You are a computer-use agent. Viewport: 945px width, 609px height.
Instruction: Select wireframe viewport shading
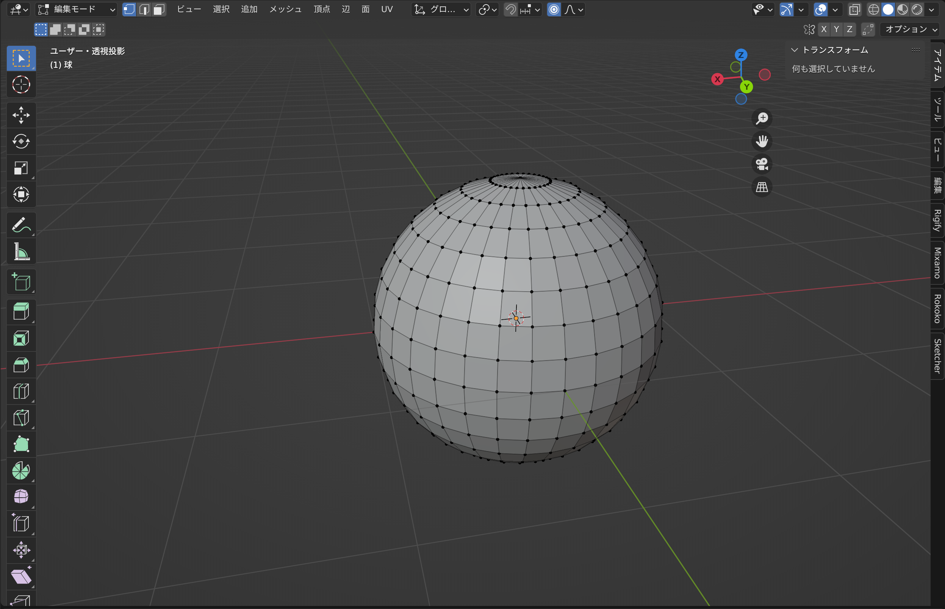[x=873, y=9]
